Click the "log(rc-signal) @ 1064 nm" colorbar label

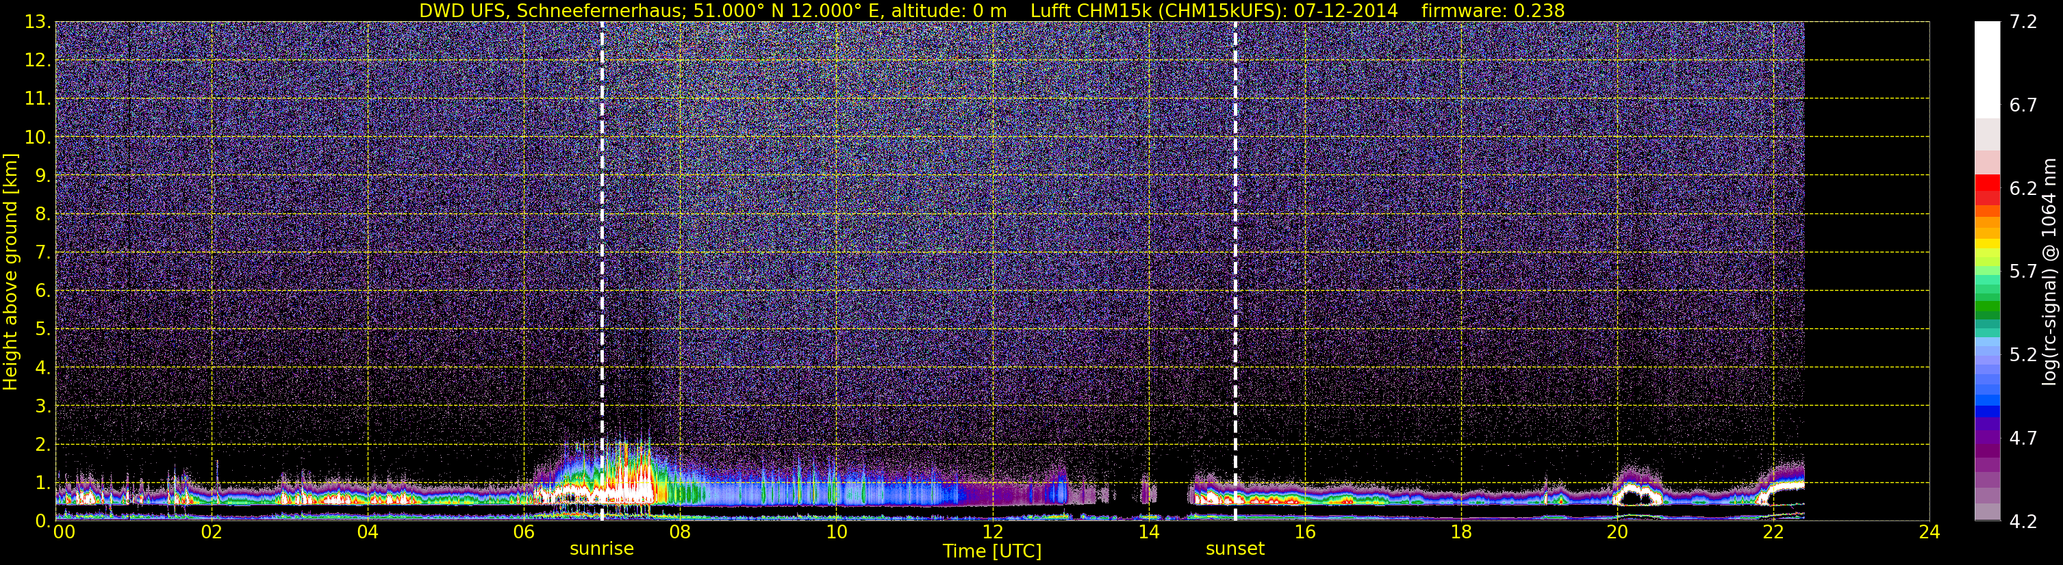coord(2049,272)
